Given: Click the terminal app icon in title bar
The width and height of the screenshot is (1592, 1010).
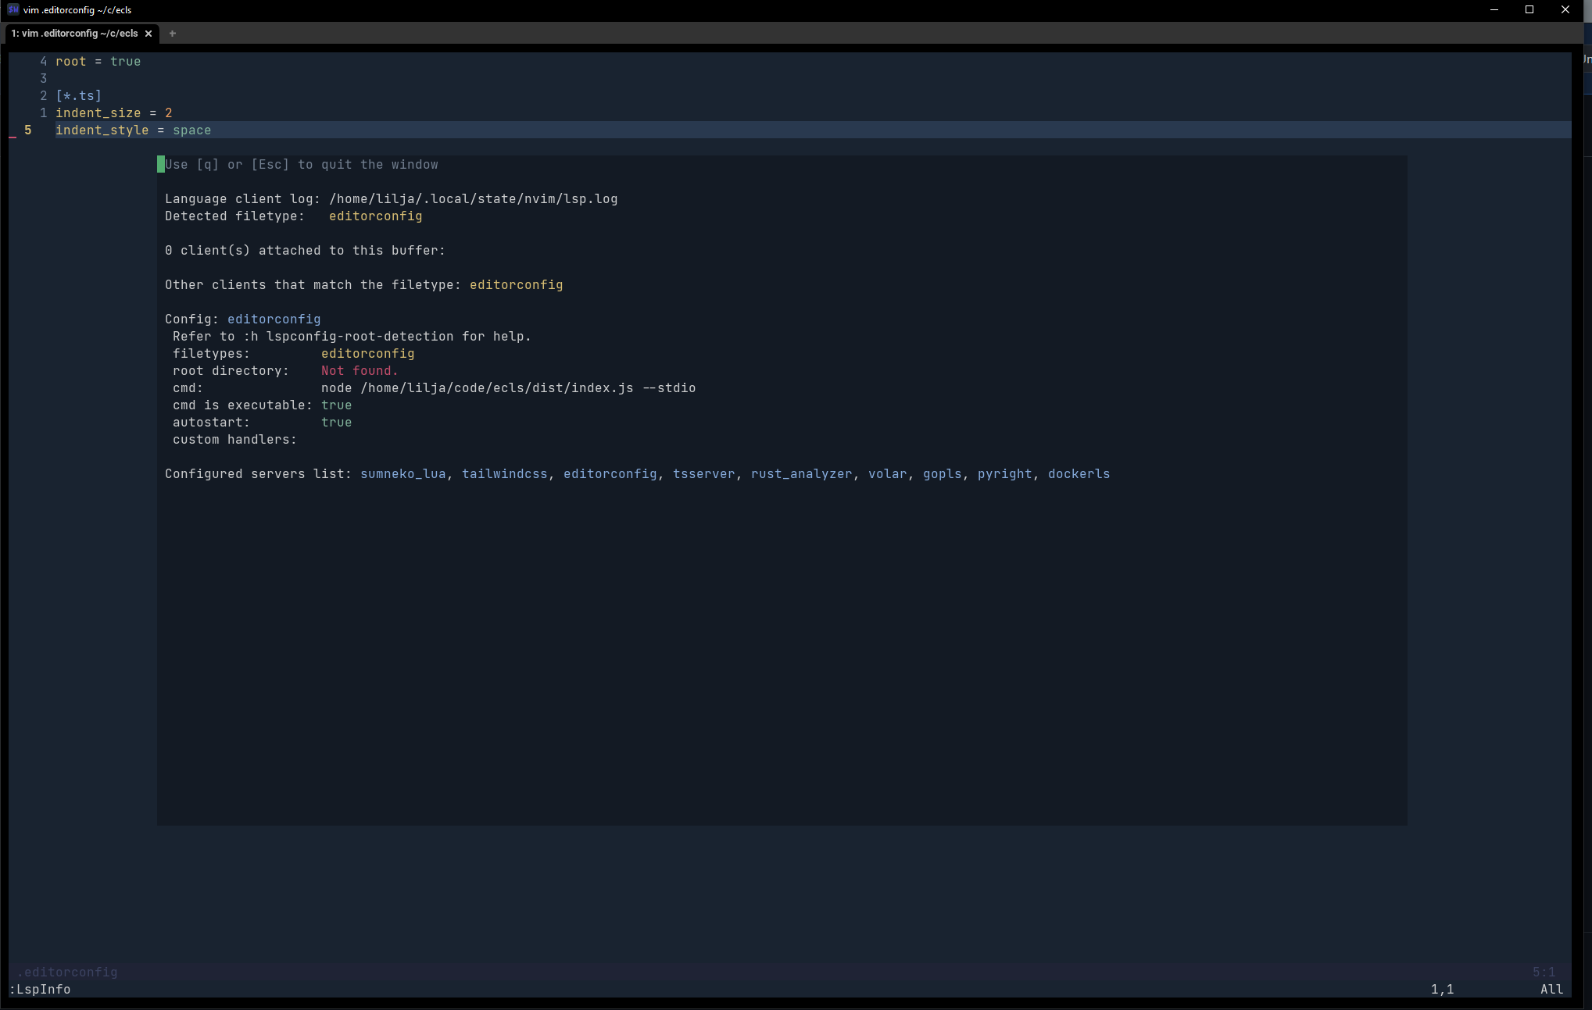Looking at the screenshot, I should (13, 9).
